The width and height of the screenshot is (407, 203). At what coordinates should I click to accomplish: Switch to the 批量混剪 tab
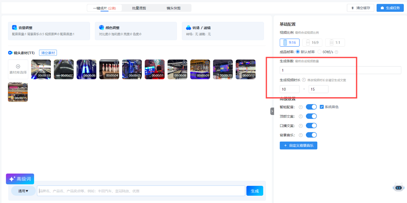tap(139, 8)
